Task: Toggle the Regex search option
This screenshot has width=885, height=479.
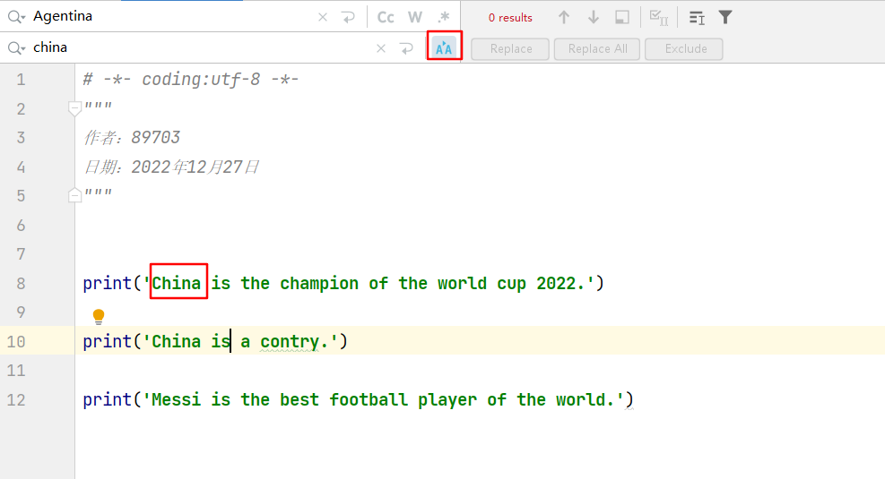Action: (x=443, y=17)
